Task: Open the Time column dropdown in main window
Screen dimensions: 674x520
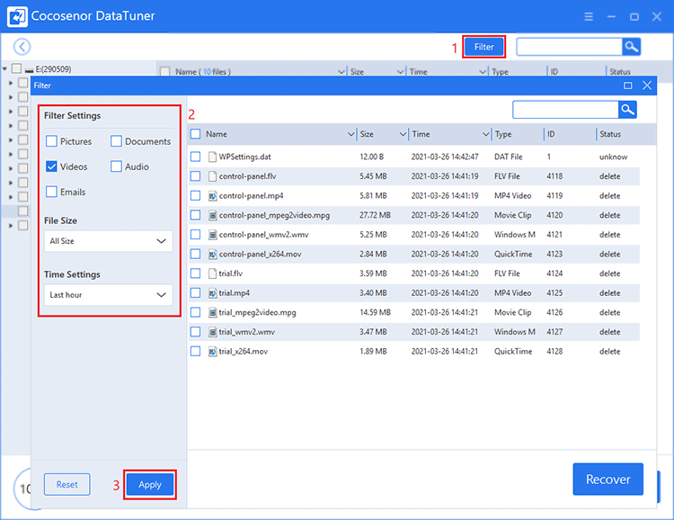Action: tap(483, 71)
